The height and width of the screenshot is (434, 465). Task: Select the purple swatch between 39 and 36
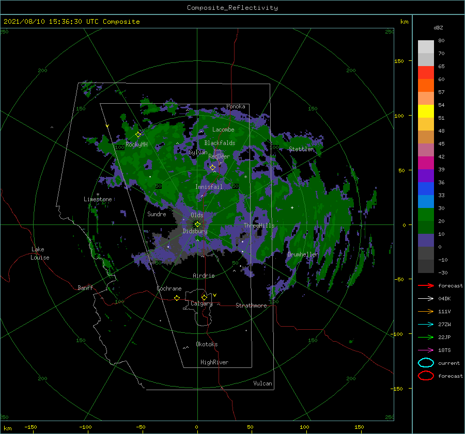(426, 176)
